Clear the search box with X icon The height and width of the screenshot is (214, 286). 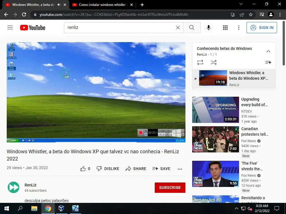point(178,28)
